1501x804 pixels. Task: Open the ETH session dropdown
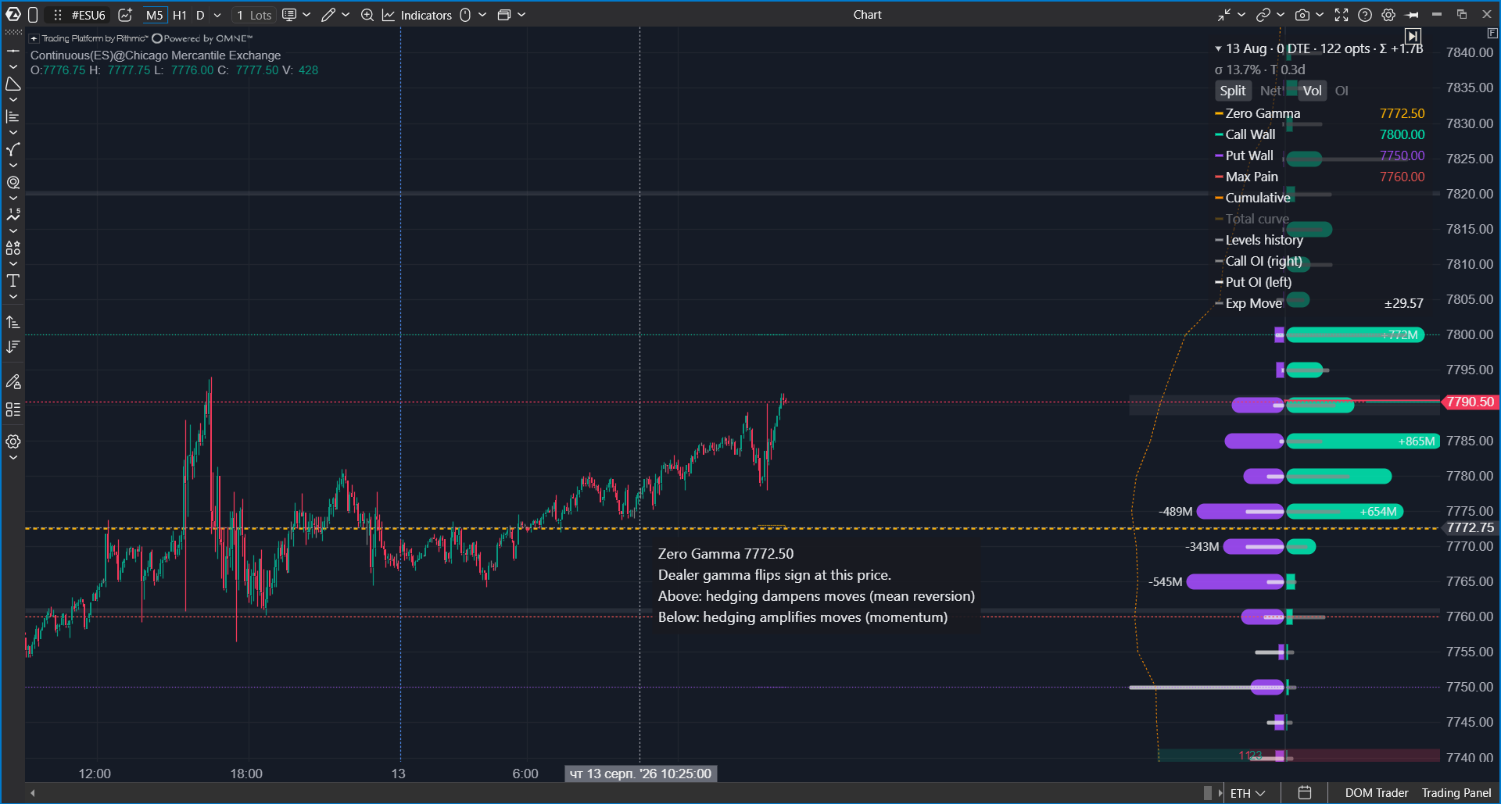pyautogui.click(x=1248, y=793)
